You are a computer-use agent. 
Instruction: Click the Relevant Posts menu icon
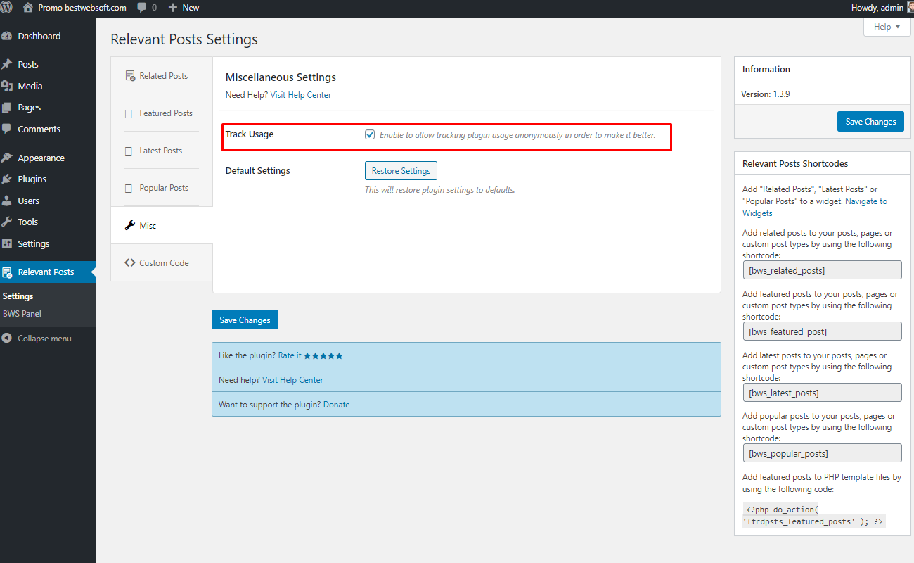7,272
